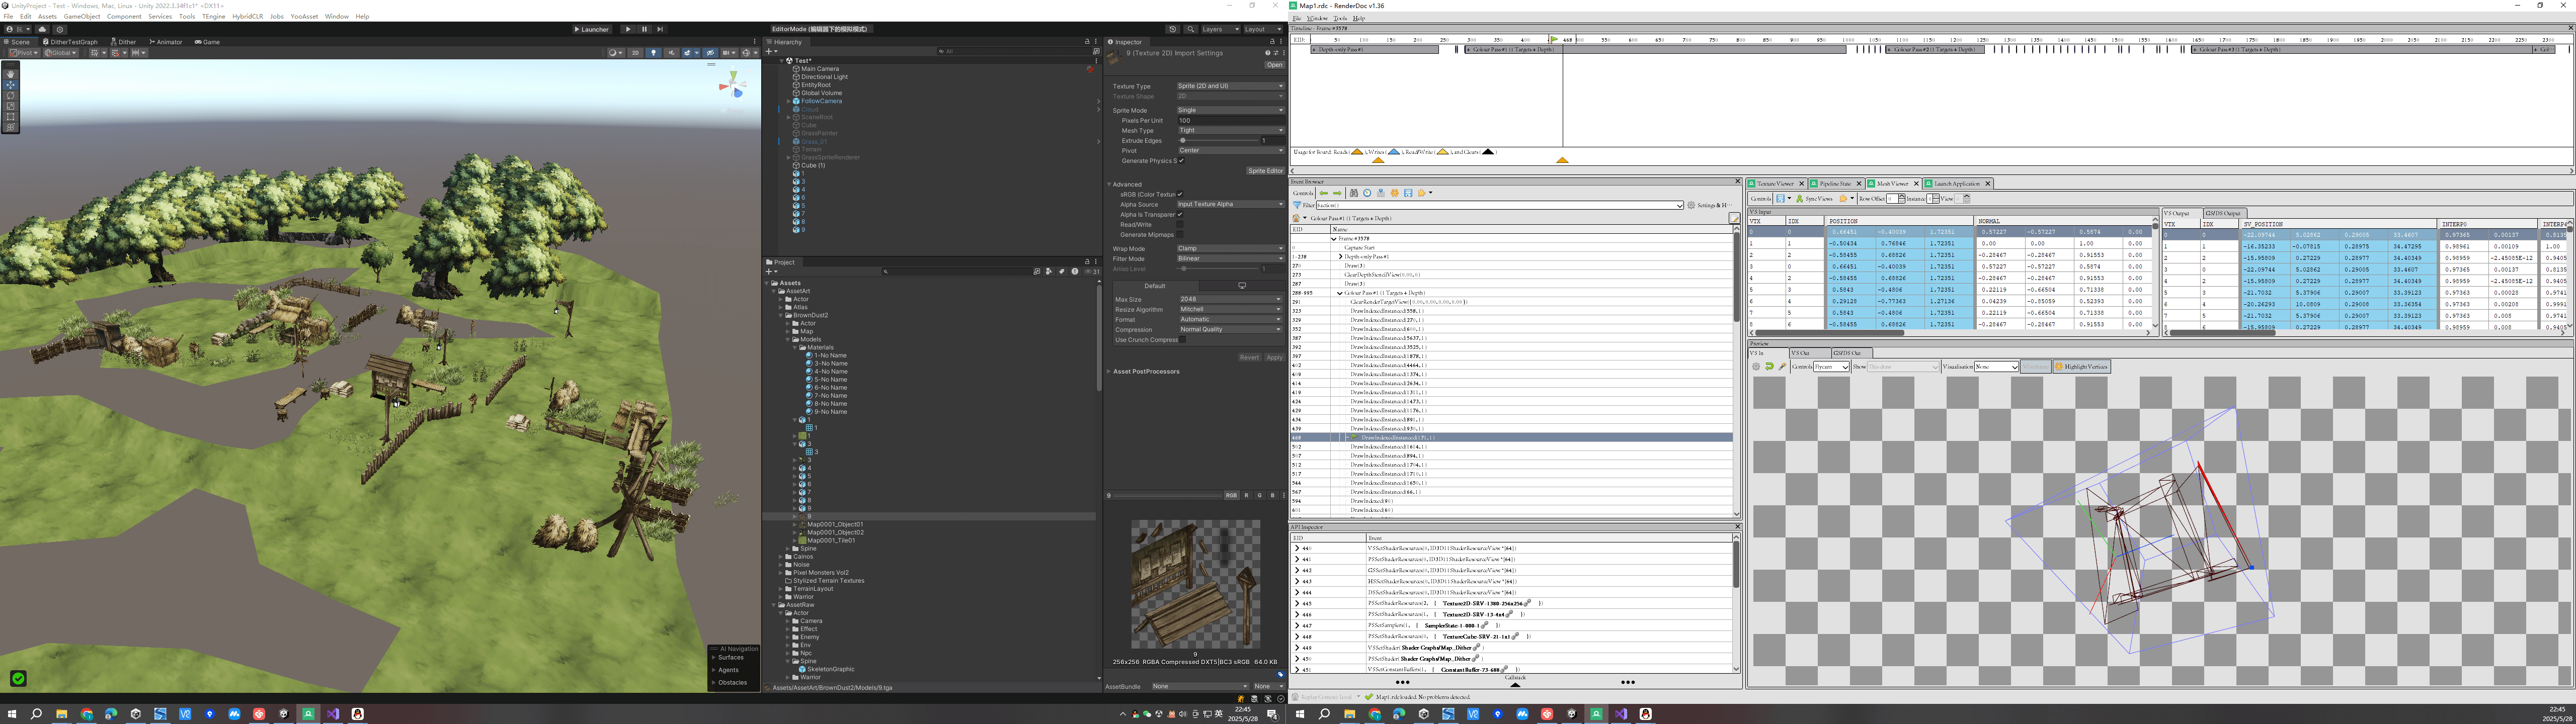2576x724 pixels.
Task: Click home icon beside Colour Pass #1 breadcrumb
Action: click(x=1297, y=218)
